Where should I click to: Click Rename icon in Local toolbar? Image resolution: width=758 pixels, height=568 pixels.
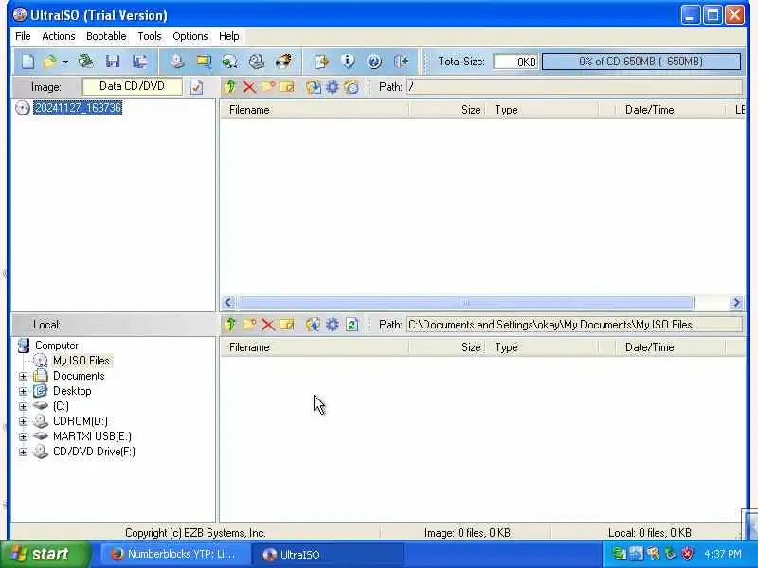pos(287,325)
